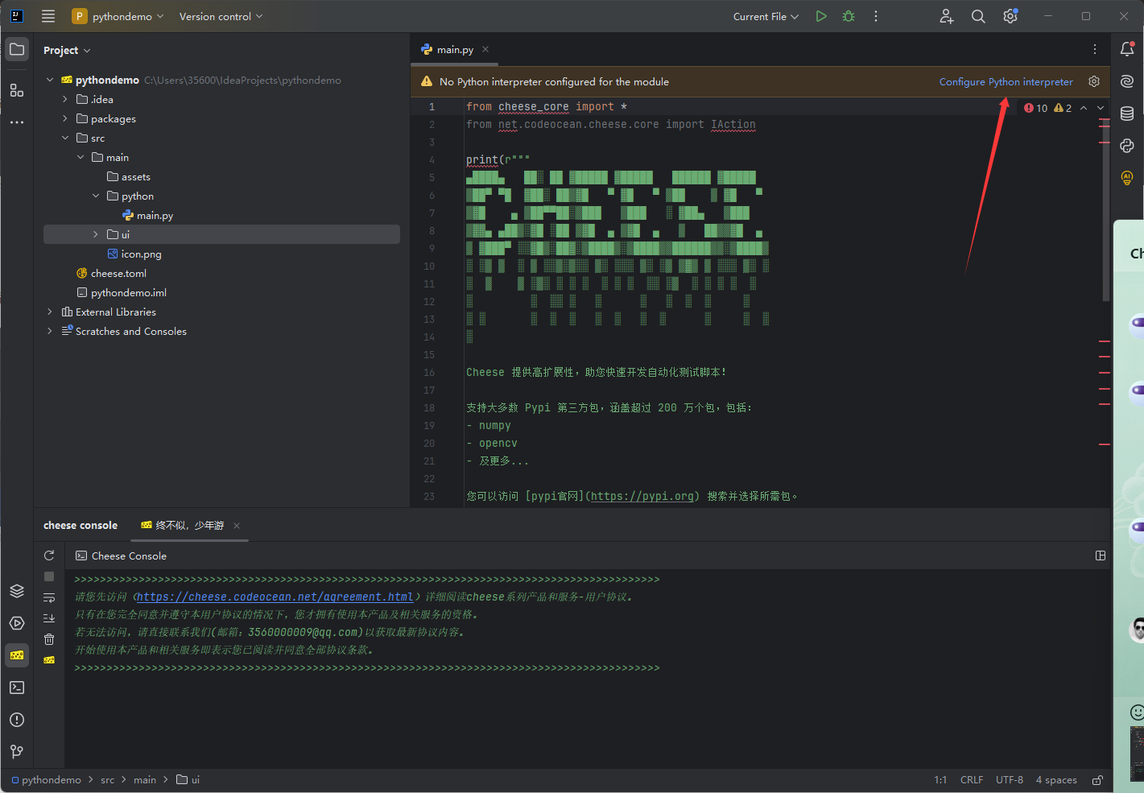Expand Scratches and Consoles node
Screen dimensions: 1144x793
pos(50,331)
